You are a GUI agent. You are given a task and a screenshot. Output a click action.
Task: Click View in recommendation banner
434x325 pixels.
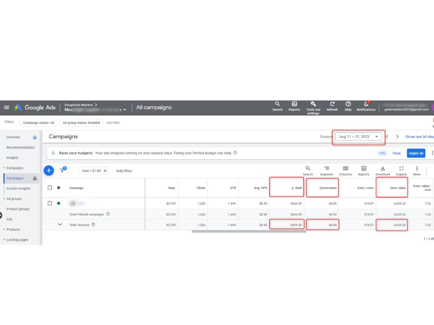click(396, 153)
